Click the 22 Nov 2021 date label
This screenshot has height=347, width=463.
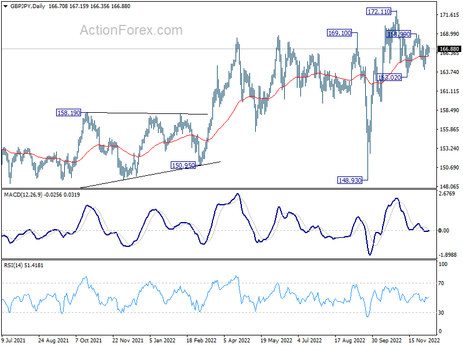point(127,341)
